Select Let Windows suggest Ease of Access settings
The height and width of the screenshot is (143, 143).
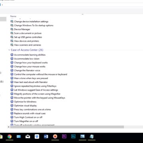click(x=36, y=90)
